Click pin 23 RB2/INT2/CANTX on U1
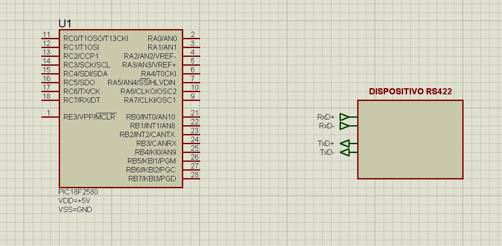Screen dimensions: 502x246 [x=192, y=134]
